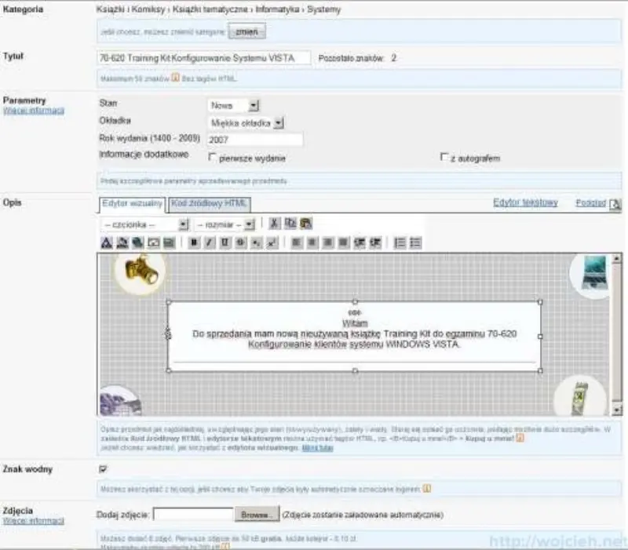Viewport: 628px width, 550px height.
Task: Enable the 'pierwsze wydanie' checkbox
Action: click(213, 158)
